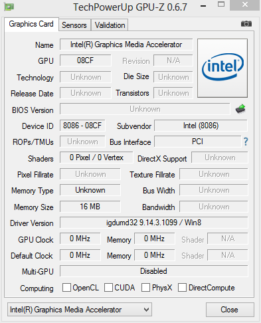Enable the OpenCL checkbox

[x=66, y=288]
